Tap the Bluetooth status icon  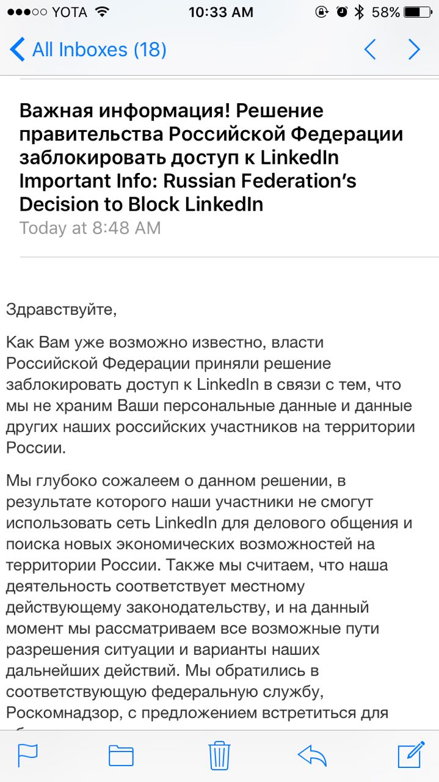[x=360, y=12]
